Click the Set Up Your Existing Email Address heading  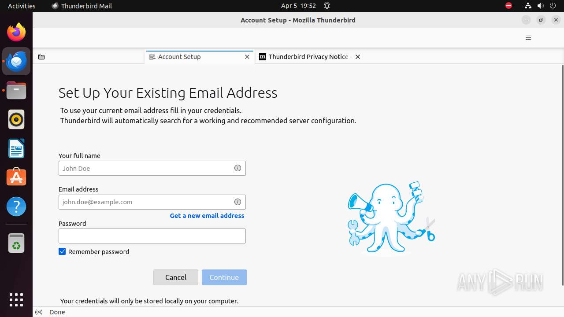pos(168,93)
